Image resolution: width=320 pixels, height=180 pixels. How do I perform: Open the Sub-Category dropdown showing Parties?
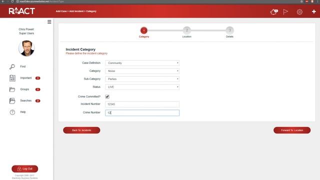pos(142,79)
